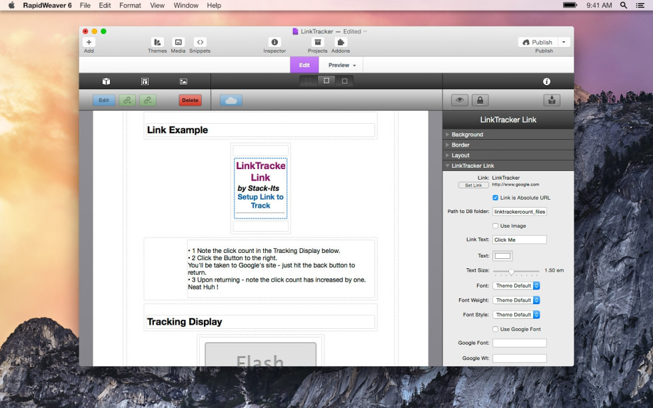Click the LinkTracker document icon in title bar
653x408 pixels.
click(295, 31)
